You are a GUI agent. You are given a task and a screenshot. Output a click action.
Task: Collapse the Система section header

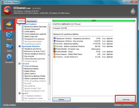(x=25, y=63)
